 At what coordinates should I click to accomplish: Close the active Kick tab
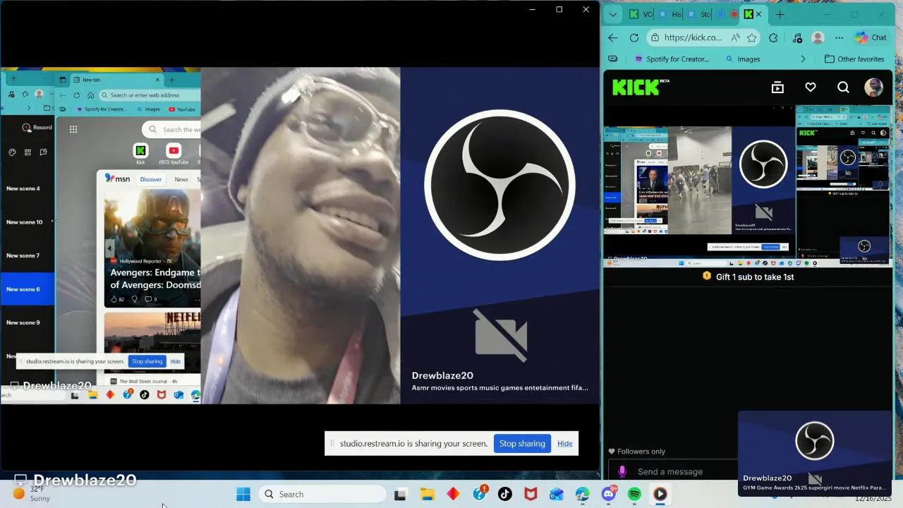tap(758, 14)
